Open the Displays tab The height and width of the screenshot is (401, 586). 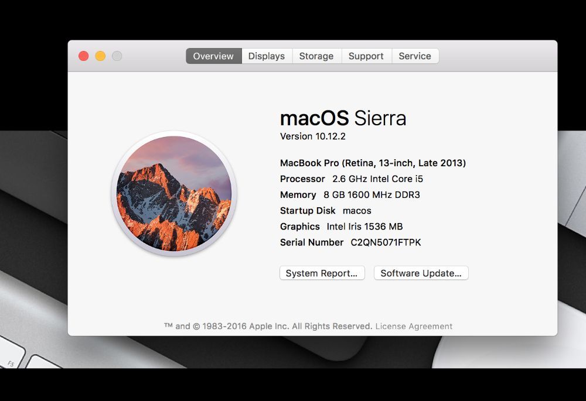coord(267,56)
